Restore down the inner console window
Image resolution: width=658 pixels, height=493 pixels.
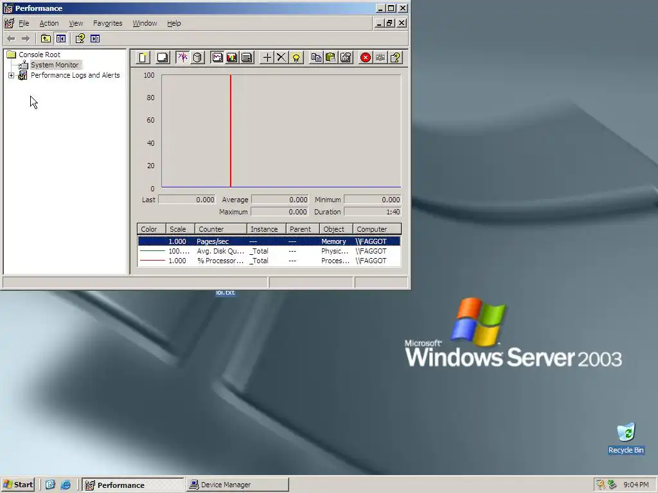click(390, 23)
